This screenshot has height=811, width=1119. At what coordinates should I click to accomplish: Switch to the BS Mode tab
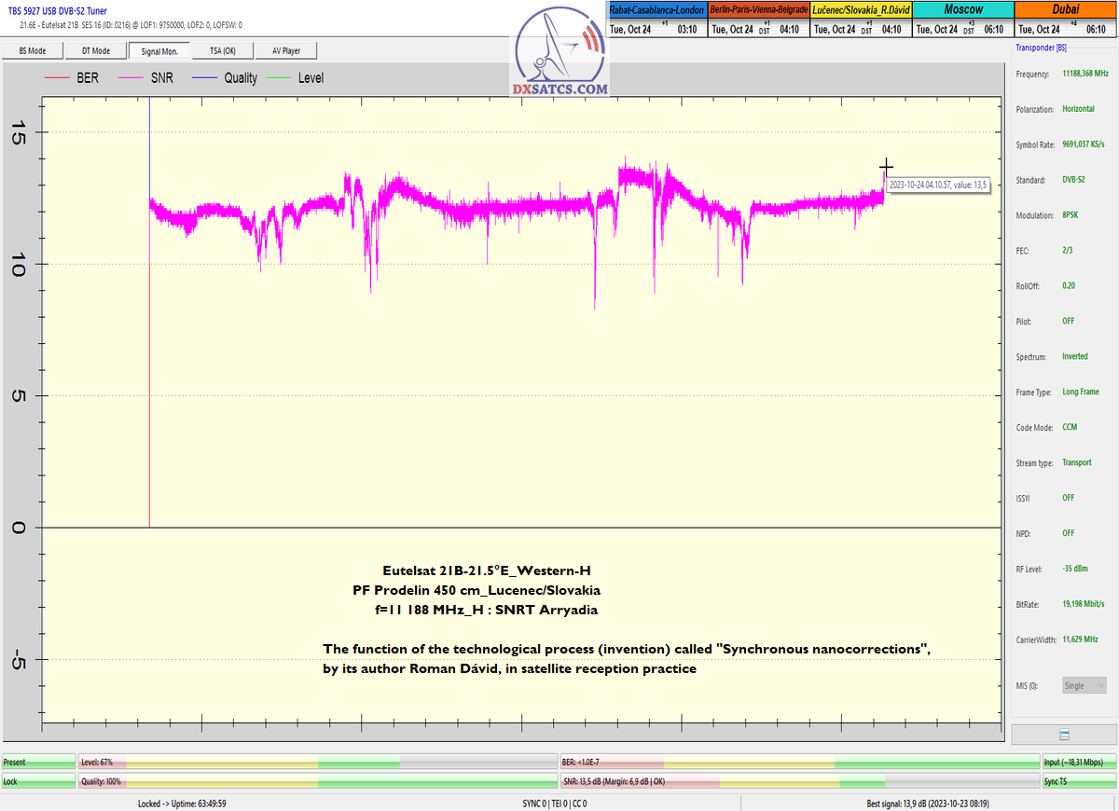(33, 50)
